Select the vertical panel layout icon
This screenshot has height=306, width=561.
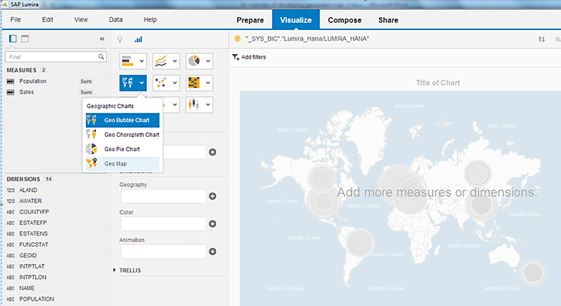pos(13,38)
